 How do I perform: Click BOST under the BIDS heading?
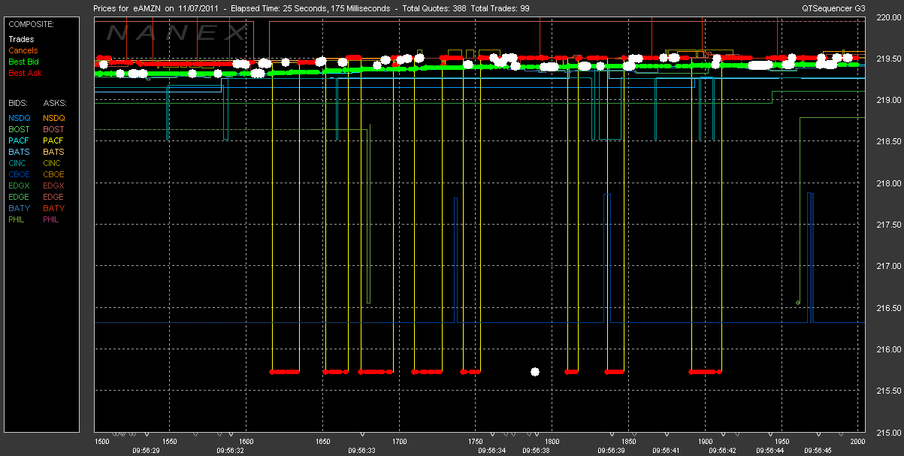[20, 129]
